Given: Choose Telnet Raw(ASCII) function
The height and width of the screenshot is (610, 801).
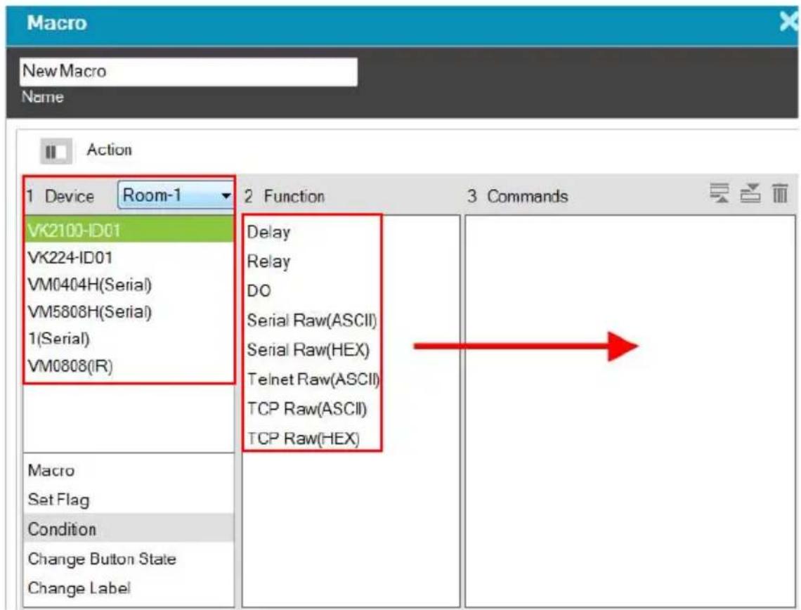Looking at the screenshot, I should 313,379.
